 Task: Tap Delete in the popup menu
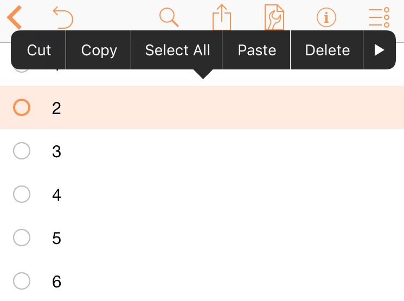327,50
